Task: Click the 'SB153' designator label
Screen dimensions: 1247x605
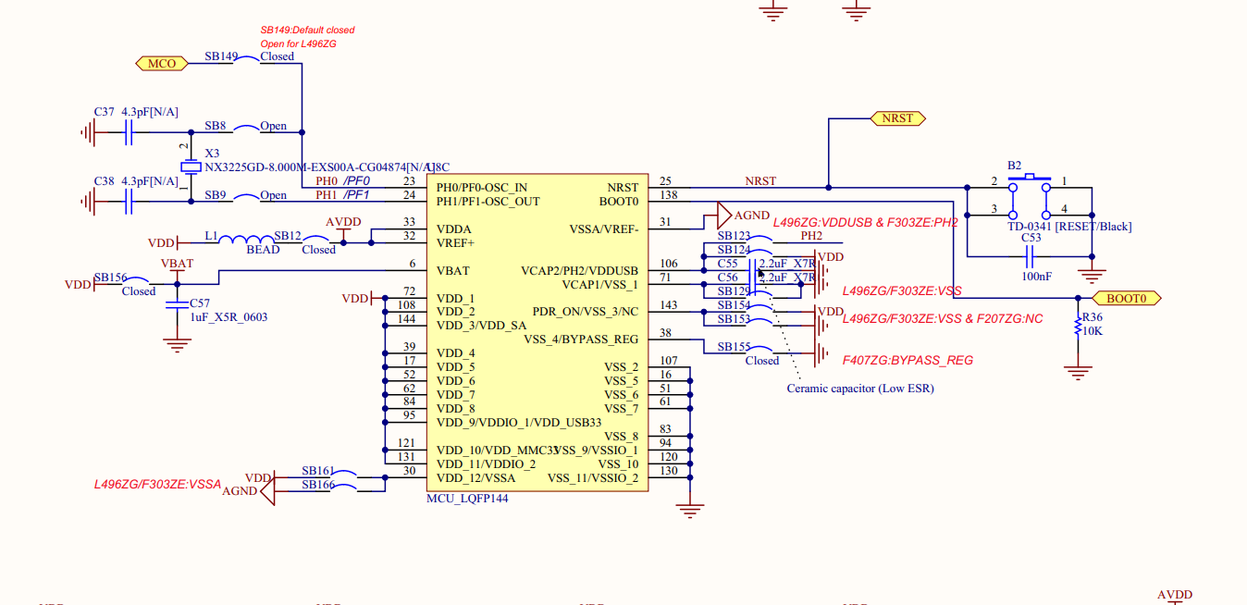Action: pyautogui.click(x=734, y=319)
